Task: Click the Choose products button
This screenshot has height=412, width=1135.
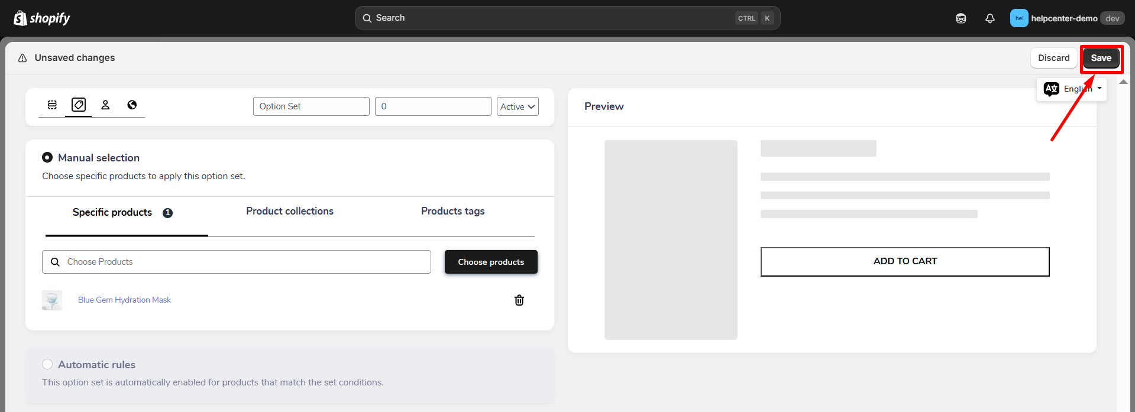Action: coord(491,262)
